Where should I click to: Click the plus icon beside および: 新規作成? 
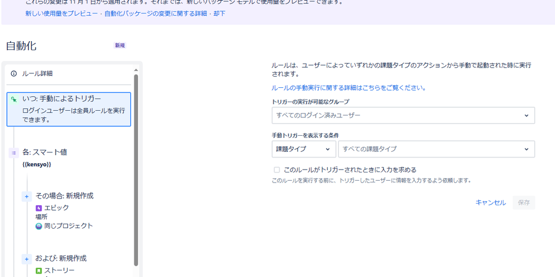tap(27, 259)
